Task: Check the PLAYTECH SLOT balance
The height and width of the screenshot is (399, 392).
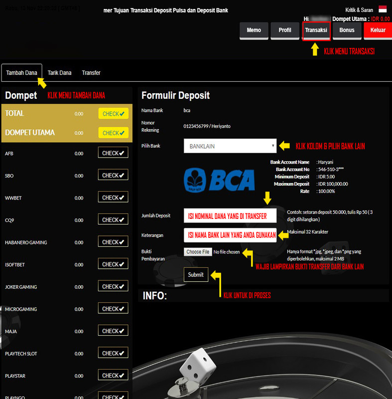Action: point(113,353)
